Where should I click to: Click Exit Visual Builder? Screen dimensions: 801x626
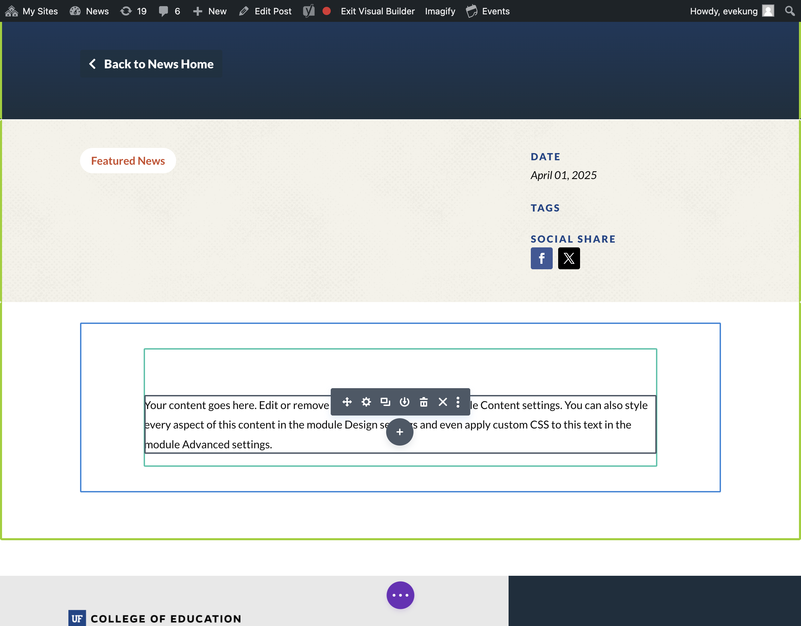coord(378,11)
